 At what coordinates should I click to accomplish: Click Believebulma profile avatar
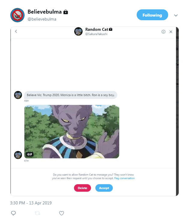pyautogui.click(x=17, y=15)
